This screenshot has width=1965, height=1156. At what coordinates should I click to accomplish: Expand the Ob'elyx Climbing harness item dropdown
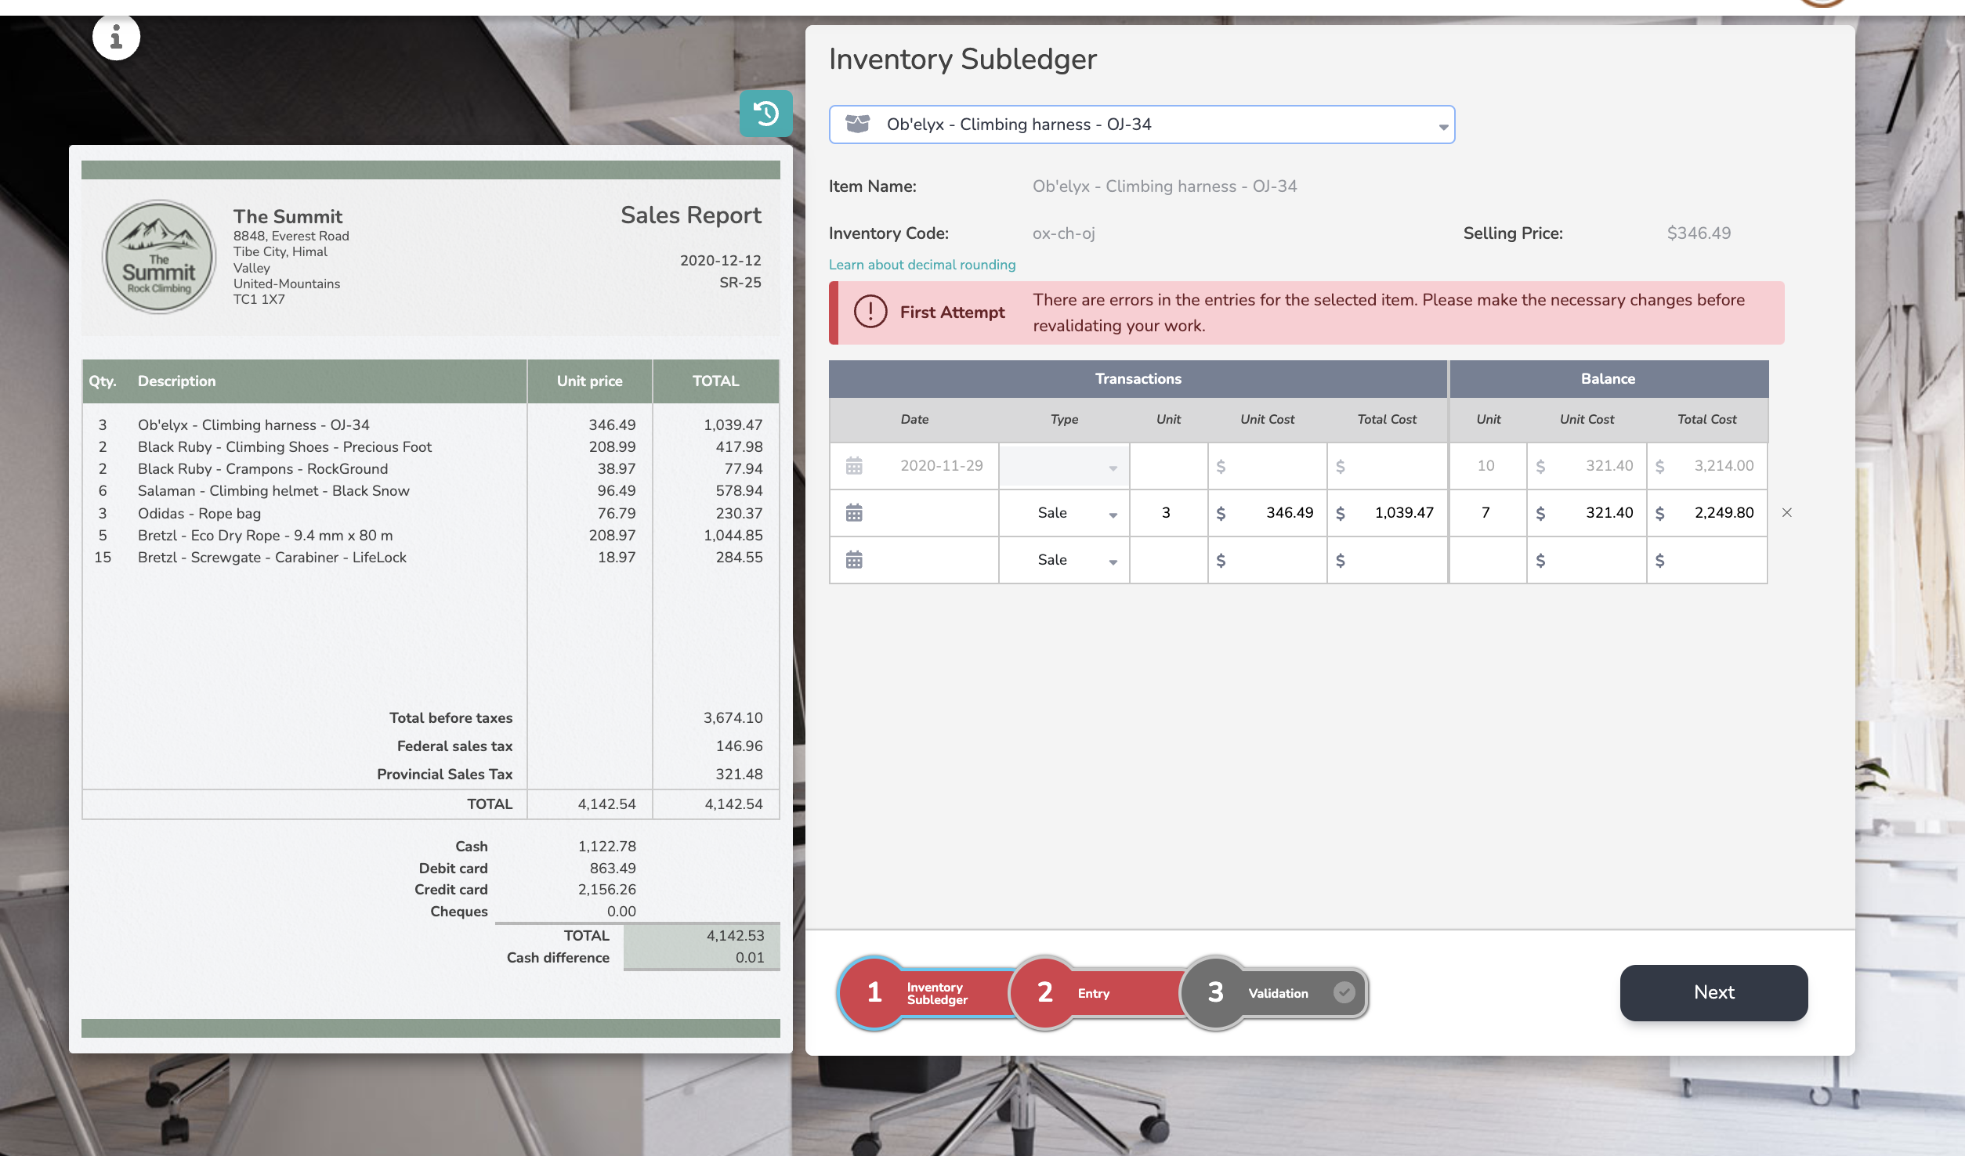(x=1442, y=126)
